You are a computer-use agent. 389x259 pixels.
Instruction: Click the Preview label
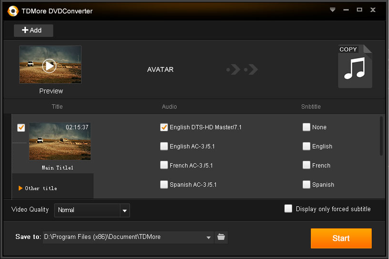click(51, 91)
